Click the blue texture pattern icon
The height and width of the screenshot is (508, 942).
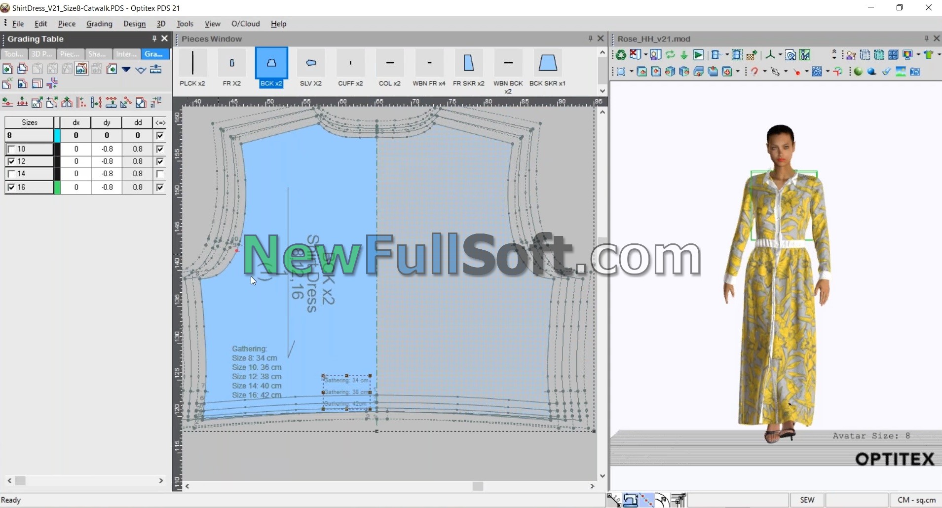point(817,72)
